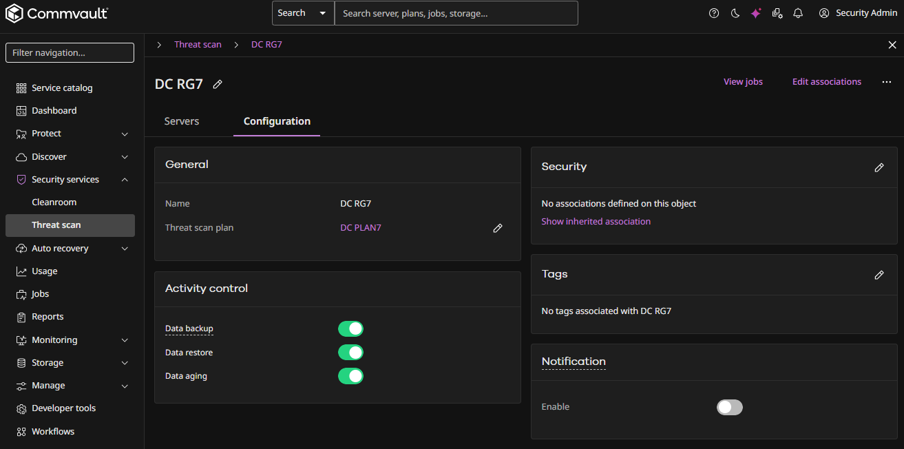Viewport: 904px width, 449px height.
Task: Click the DC RG7 breadcrumb link
Action: point(266,45)
